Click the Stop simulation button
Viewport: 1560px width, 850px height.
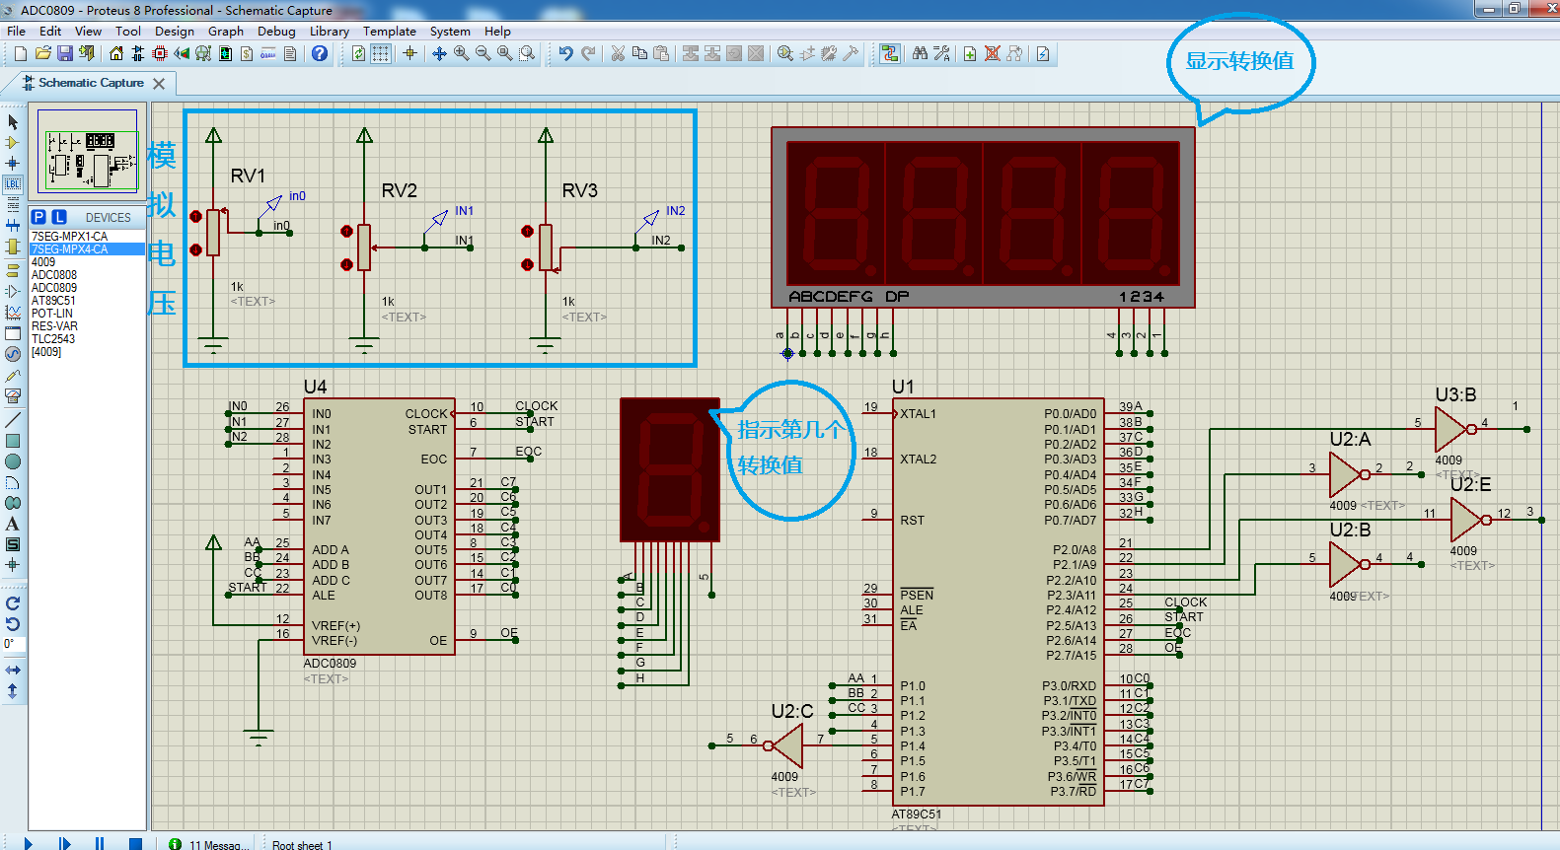click(135, 843)
